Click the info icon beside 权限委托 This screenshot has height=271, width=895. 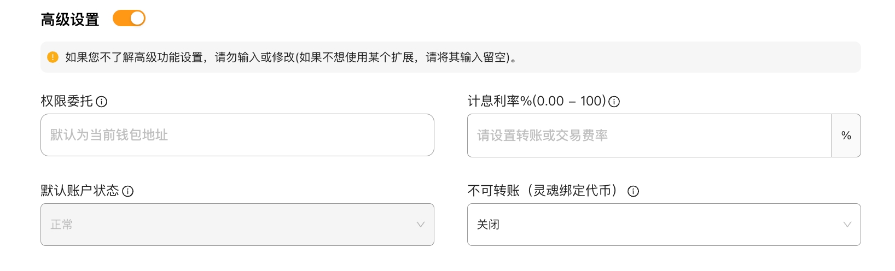(102, 102)
